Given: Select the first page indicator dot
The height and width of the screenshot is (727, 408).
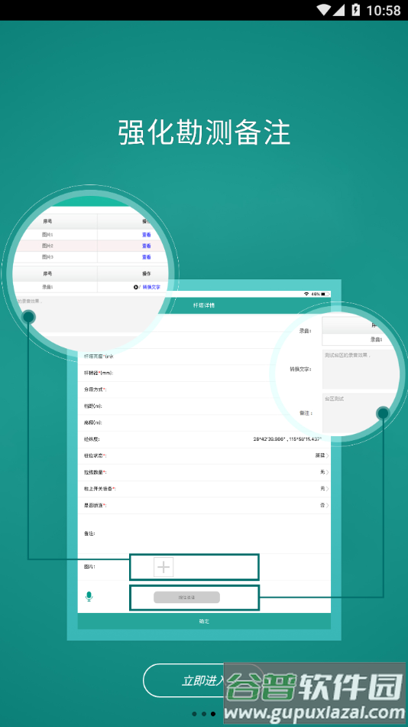Looking at the screenshot, I should [x=195, y=714].
